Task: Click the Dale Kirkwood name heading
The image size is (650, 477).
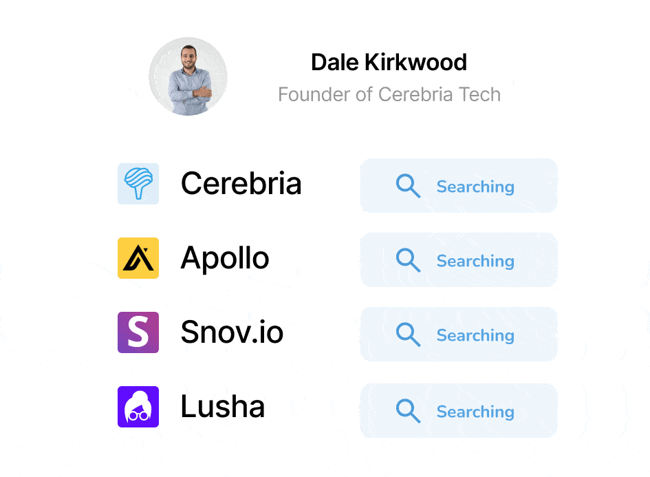Action: (389, 63)
